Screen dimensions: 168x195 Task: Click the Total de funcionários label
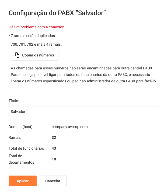[x=26, y=148]
